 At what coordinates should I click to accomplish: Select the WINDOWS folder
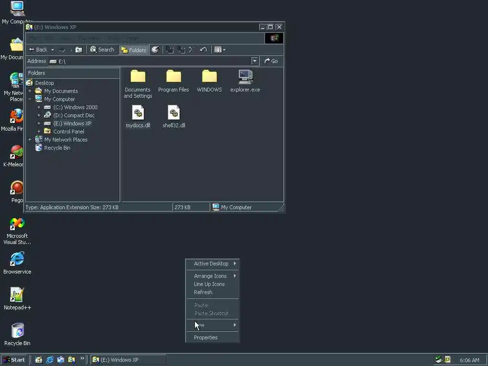point(210,81)
